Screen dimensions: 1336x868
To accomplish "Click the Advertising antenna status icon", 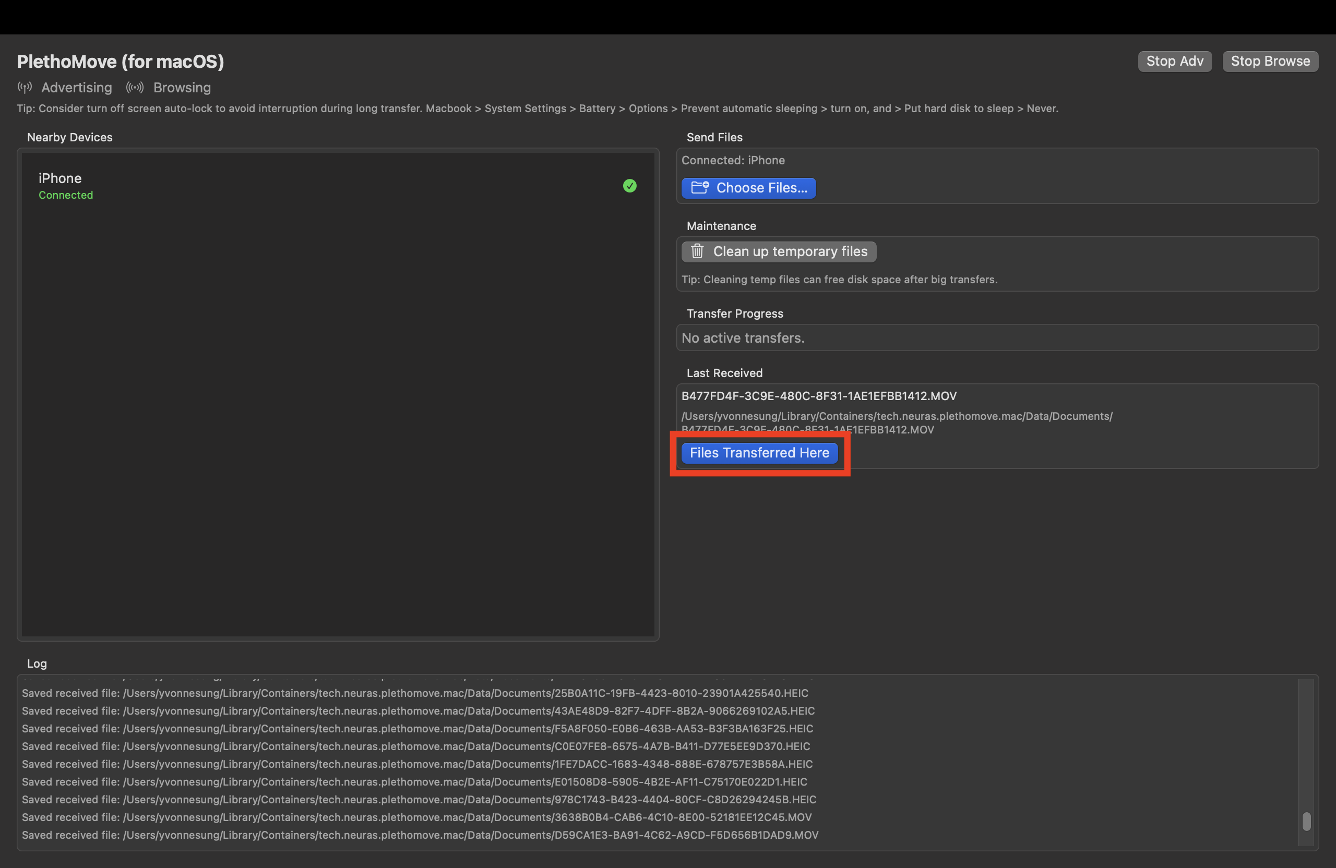I will point(24,88).
